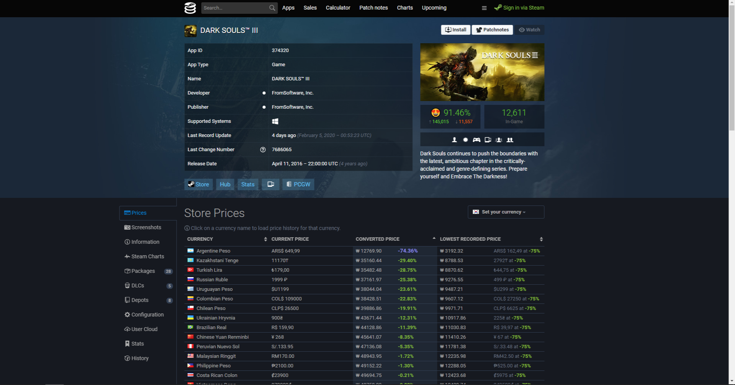Viewport: 735px width, 385px height.
Task: Select the Prices tab in the sidebar
Action: point(148,213)
